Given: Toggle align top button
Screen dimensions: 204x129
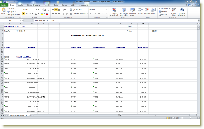Looking at the screenshot, I should pos(53,10).
